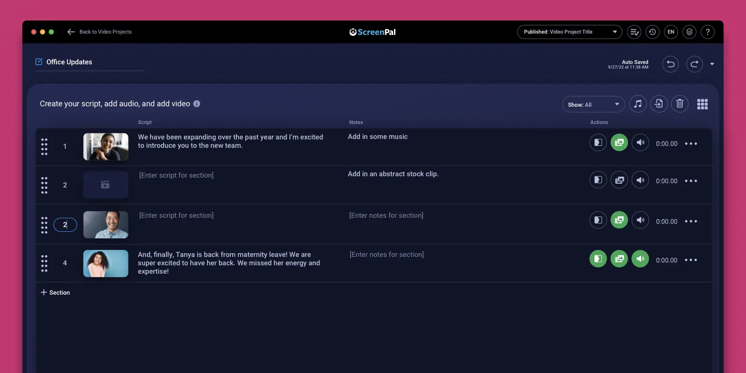The height and width of the screenshot is (373, 746).
Task: Toggle audio button in smiling man row
Action: click(x=640, y=220)
